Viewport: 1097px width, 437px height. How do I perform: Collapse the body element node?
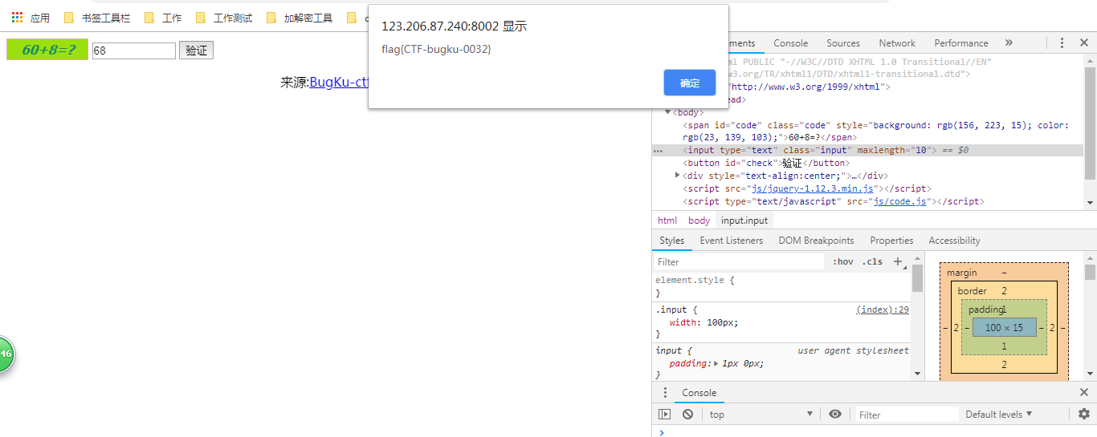(668, 112)
